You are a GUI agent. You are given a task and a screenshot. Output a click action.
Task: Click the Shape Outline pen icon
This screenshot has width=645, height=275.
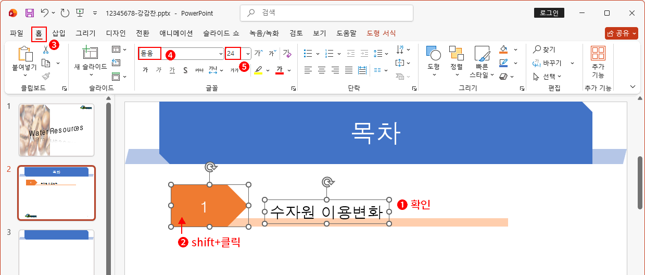[x=503, y=63]
